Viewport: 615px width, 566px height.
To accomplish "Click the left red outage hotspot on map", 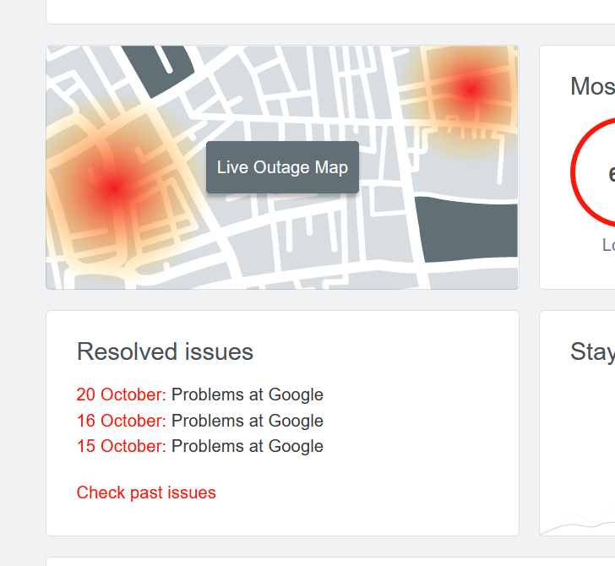I will click(112, 188).
